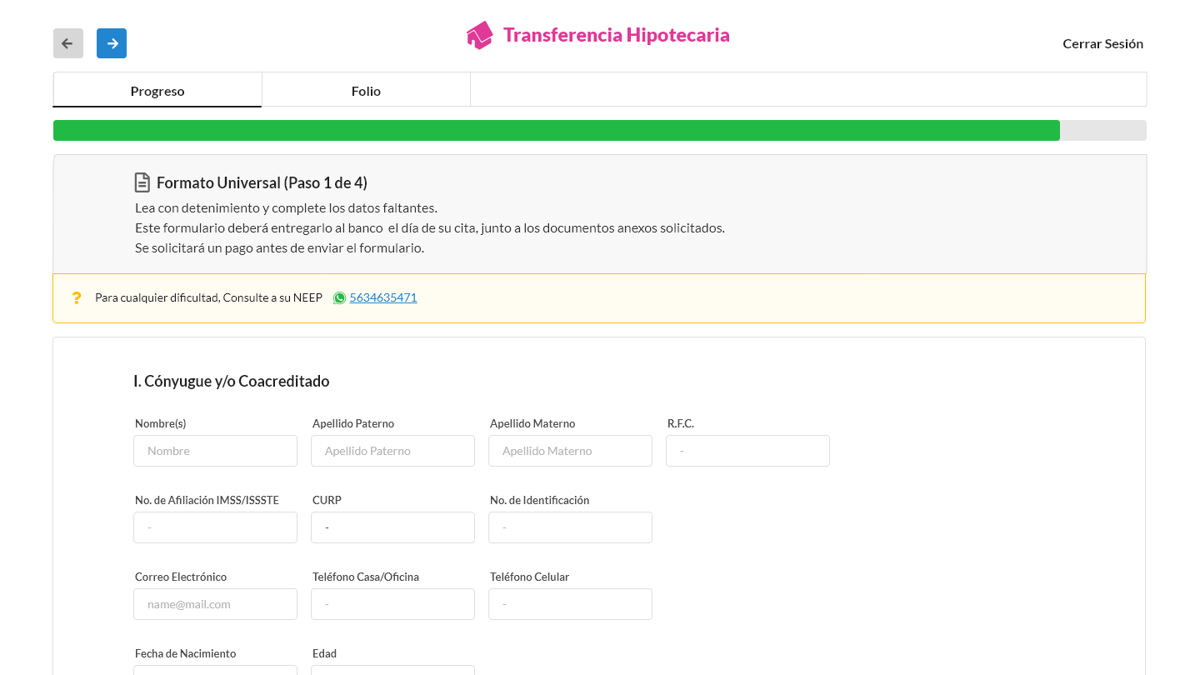This screenshot has height=675, width=1200.
Task: Click the blue forward arrow button
Action: (x=112, y=43)
